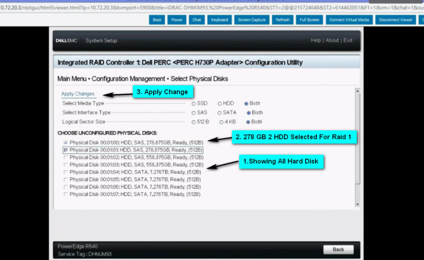Image resolution: width=424 pixels, height=260 pixels.
Task: Choose SATA interface type
Action: (219, 113)
